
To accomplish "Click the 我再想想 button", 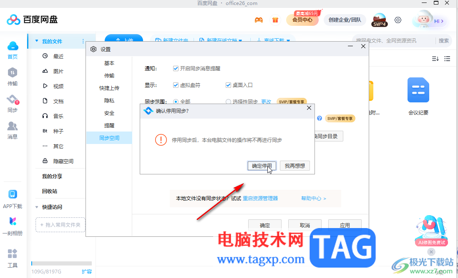I will [x=295, y=166].
